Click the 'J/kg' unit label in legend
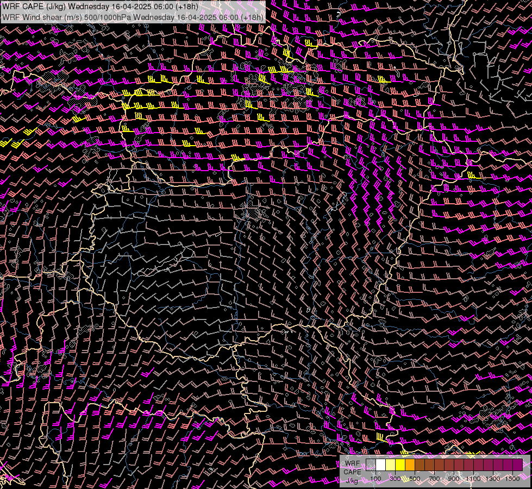Image resolution: width=532 pixels, height=489 pixels. (353, 481)
